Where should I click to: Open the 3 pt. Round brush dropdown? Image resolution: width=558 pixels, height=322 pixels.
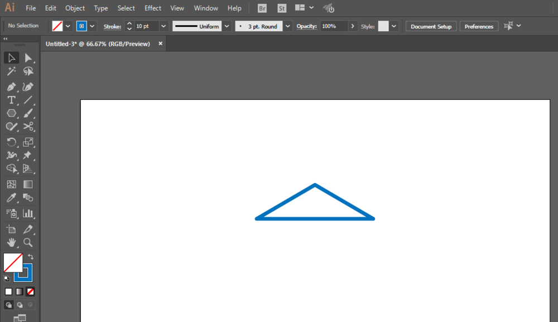click(287, 26)
